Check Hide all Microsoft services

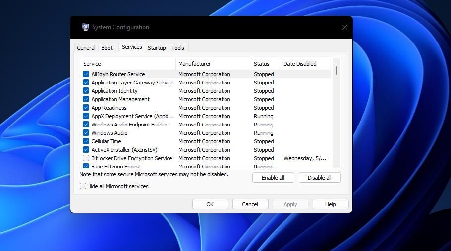[83, 186]
